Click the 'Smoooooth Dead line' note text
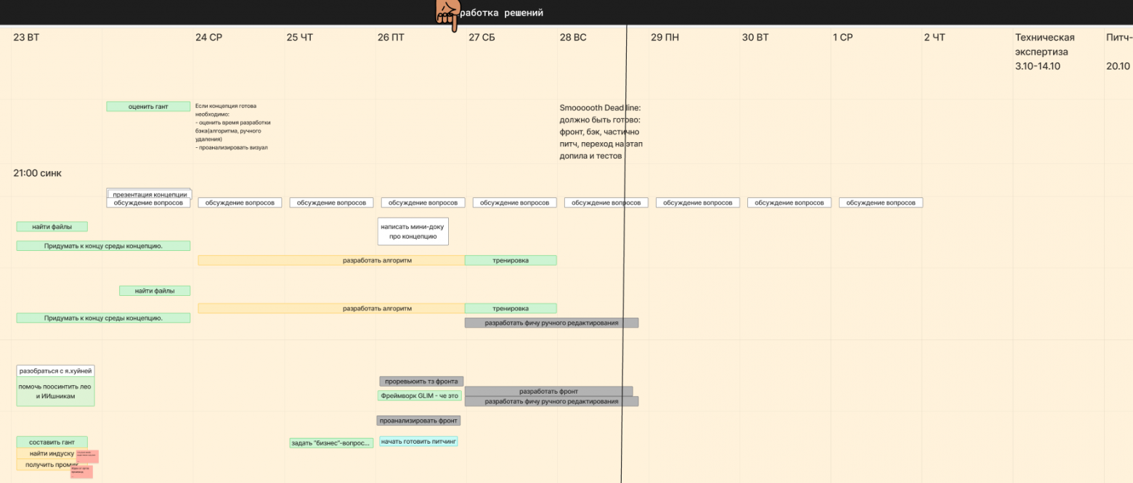 601,131
